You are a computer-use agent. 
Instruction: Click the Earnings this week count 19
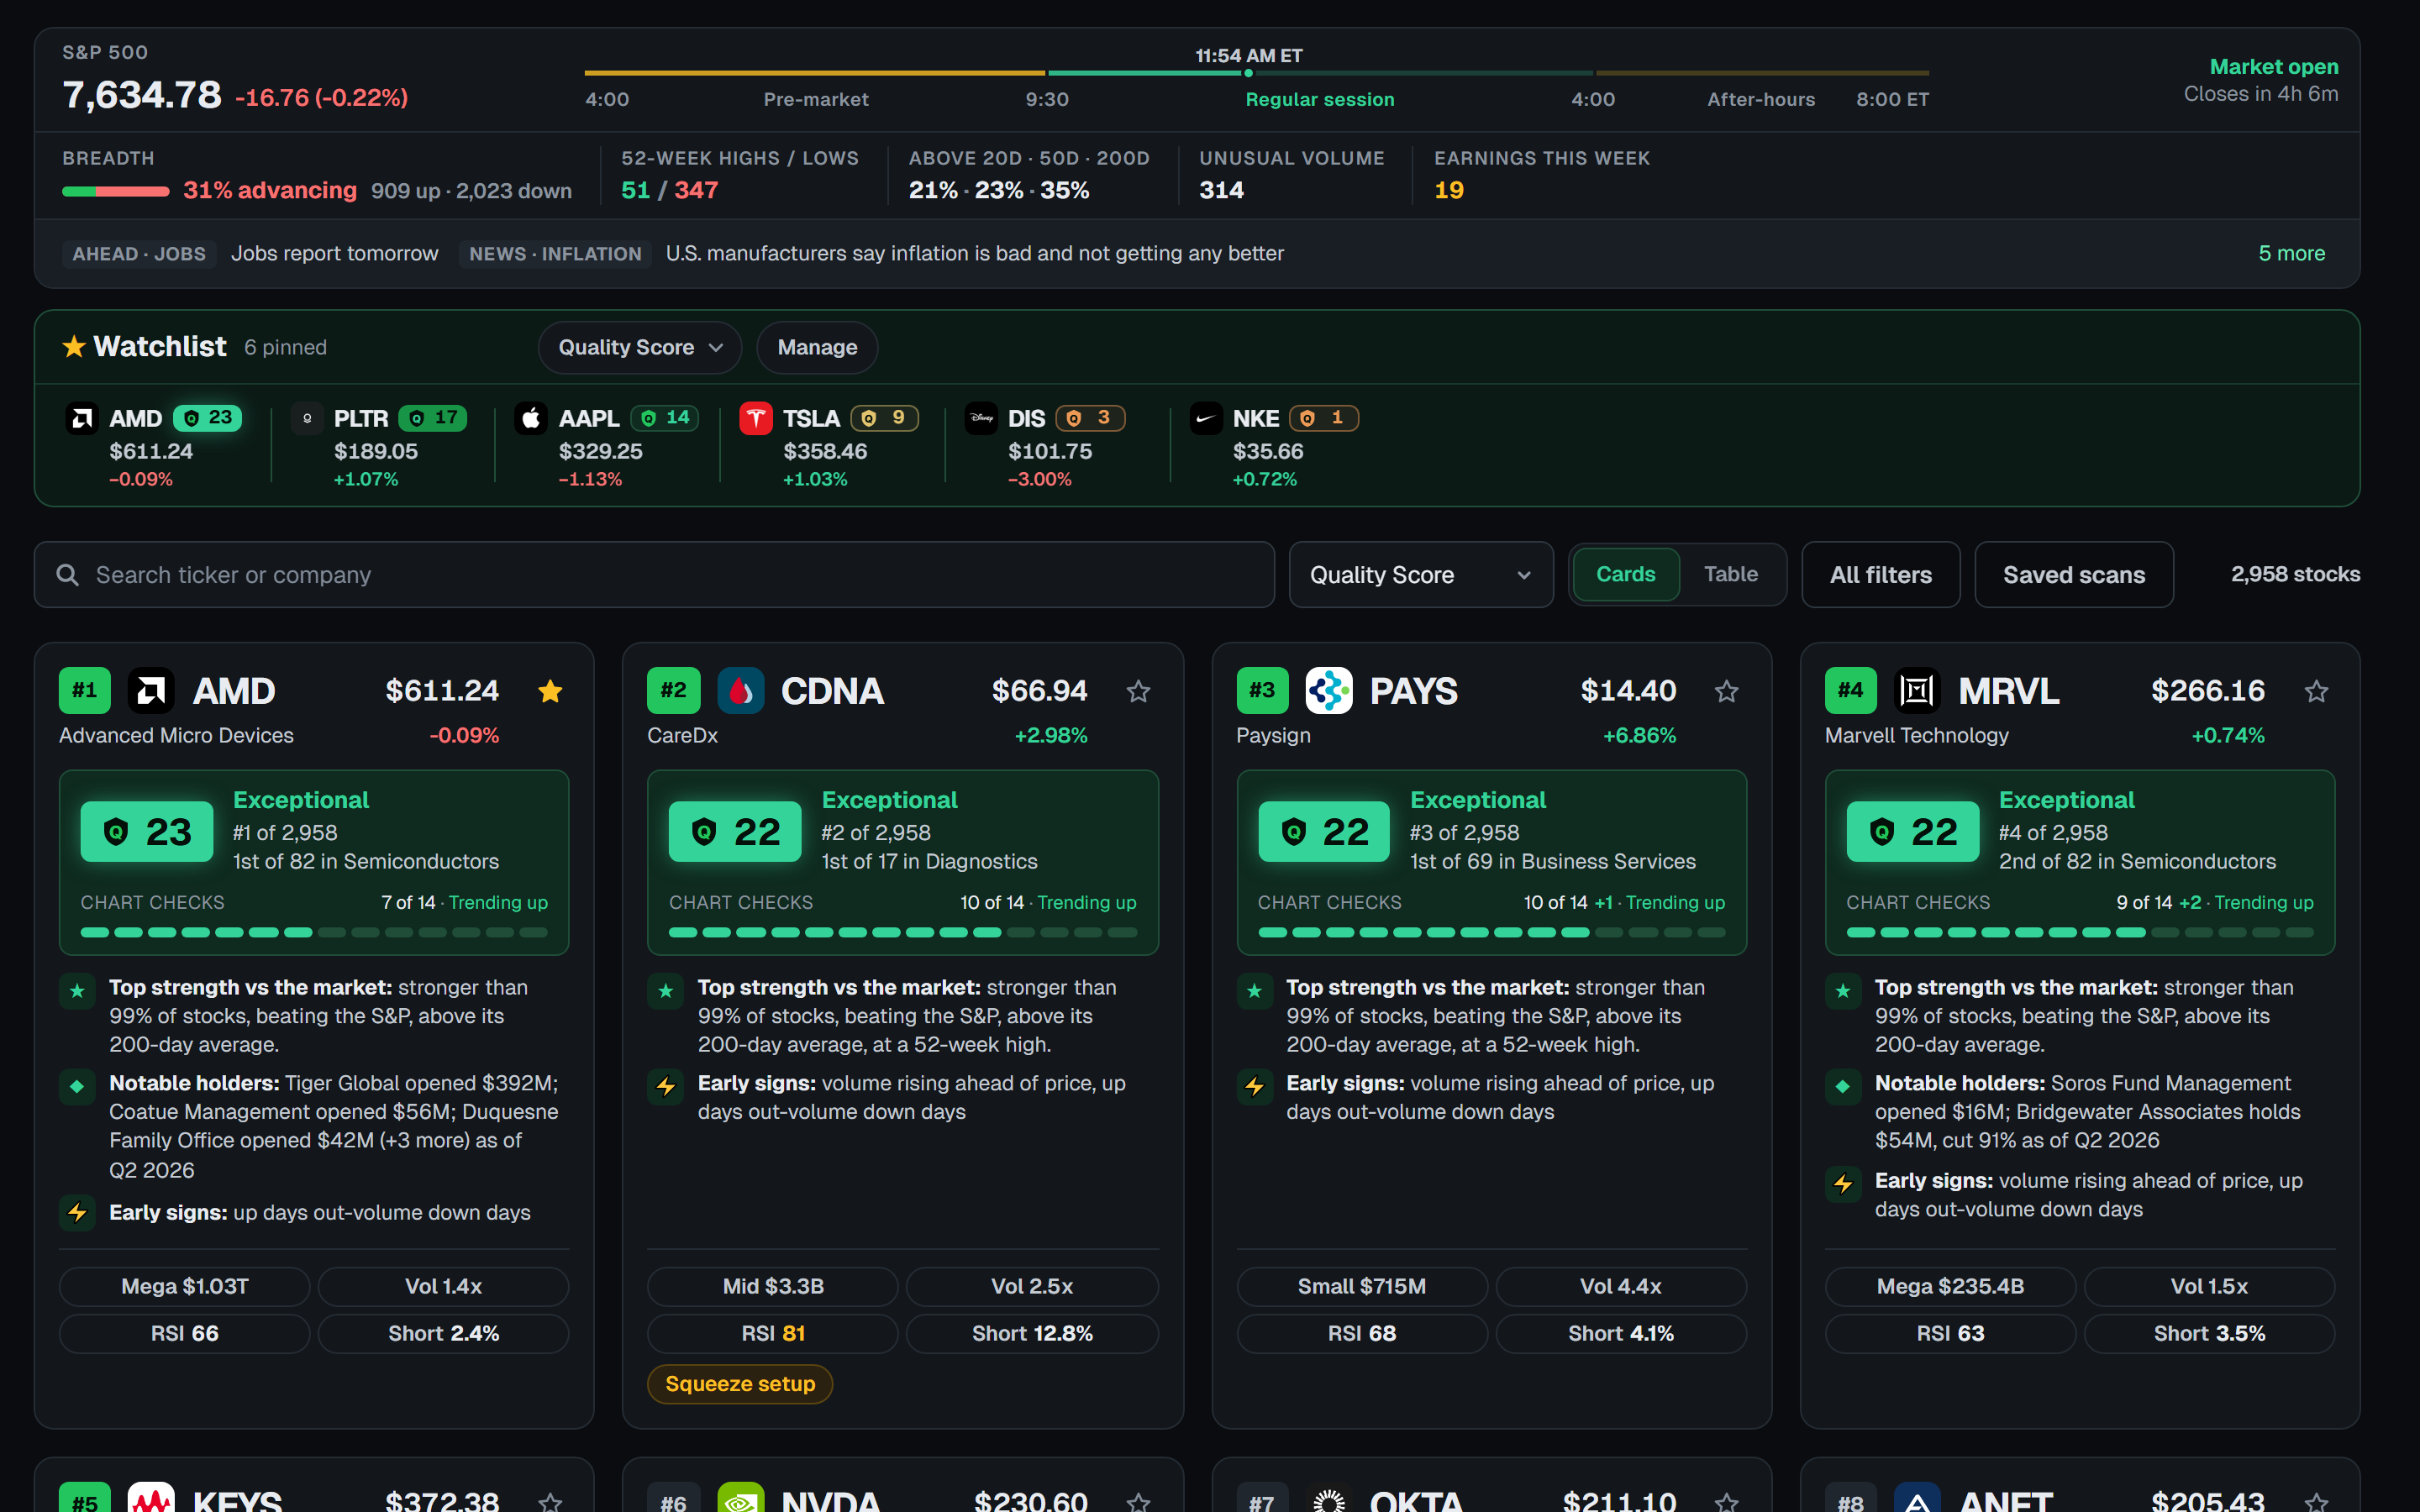click(1449, 190)
